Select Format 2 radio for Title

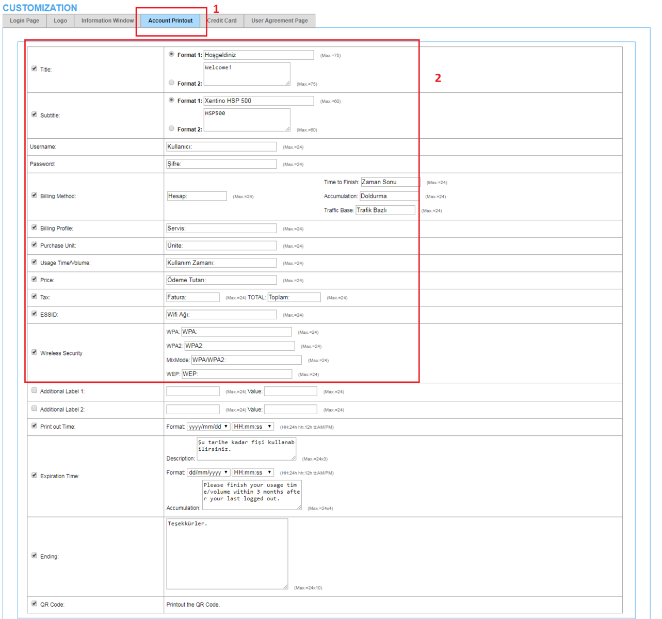171,83
